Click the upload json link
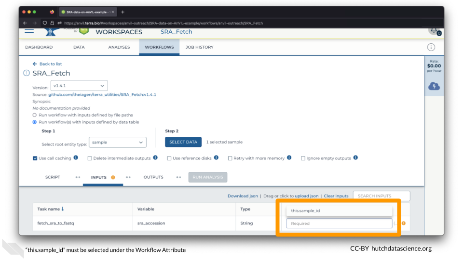Viewport: 463px width, 260px height. pyautogui.click(x=307, y=196)
